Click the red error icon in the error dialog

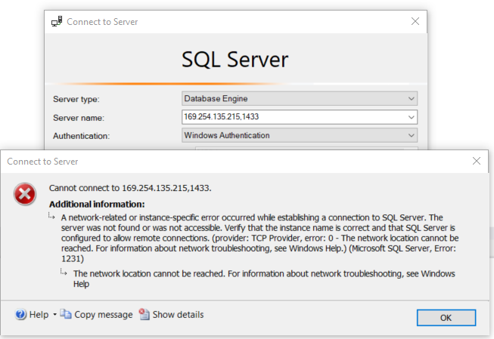coord(24,194)
